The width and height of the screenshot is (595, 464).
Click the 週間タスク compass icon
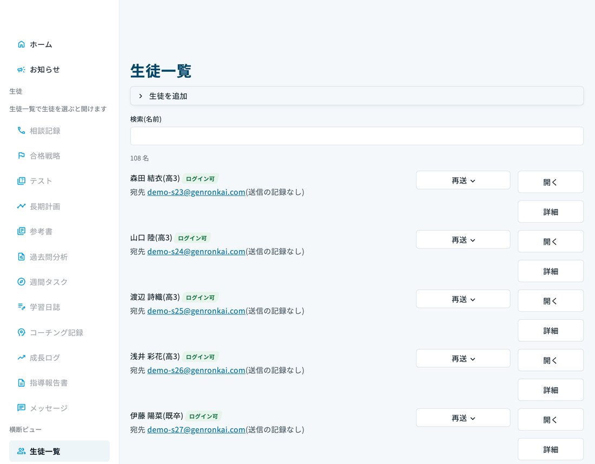tap(21, 281)
